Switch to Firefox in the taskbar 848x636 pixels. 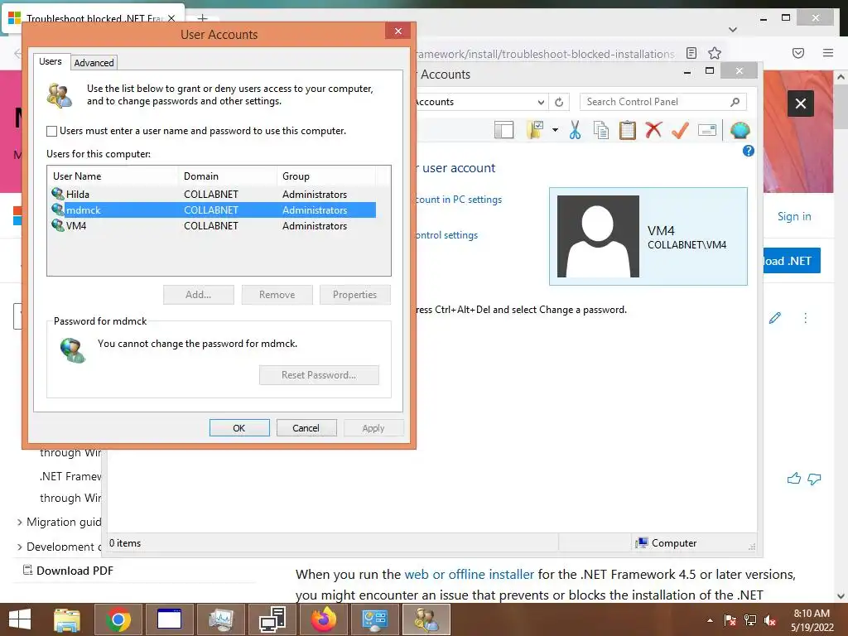pos(324,619)
